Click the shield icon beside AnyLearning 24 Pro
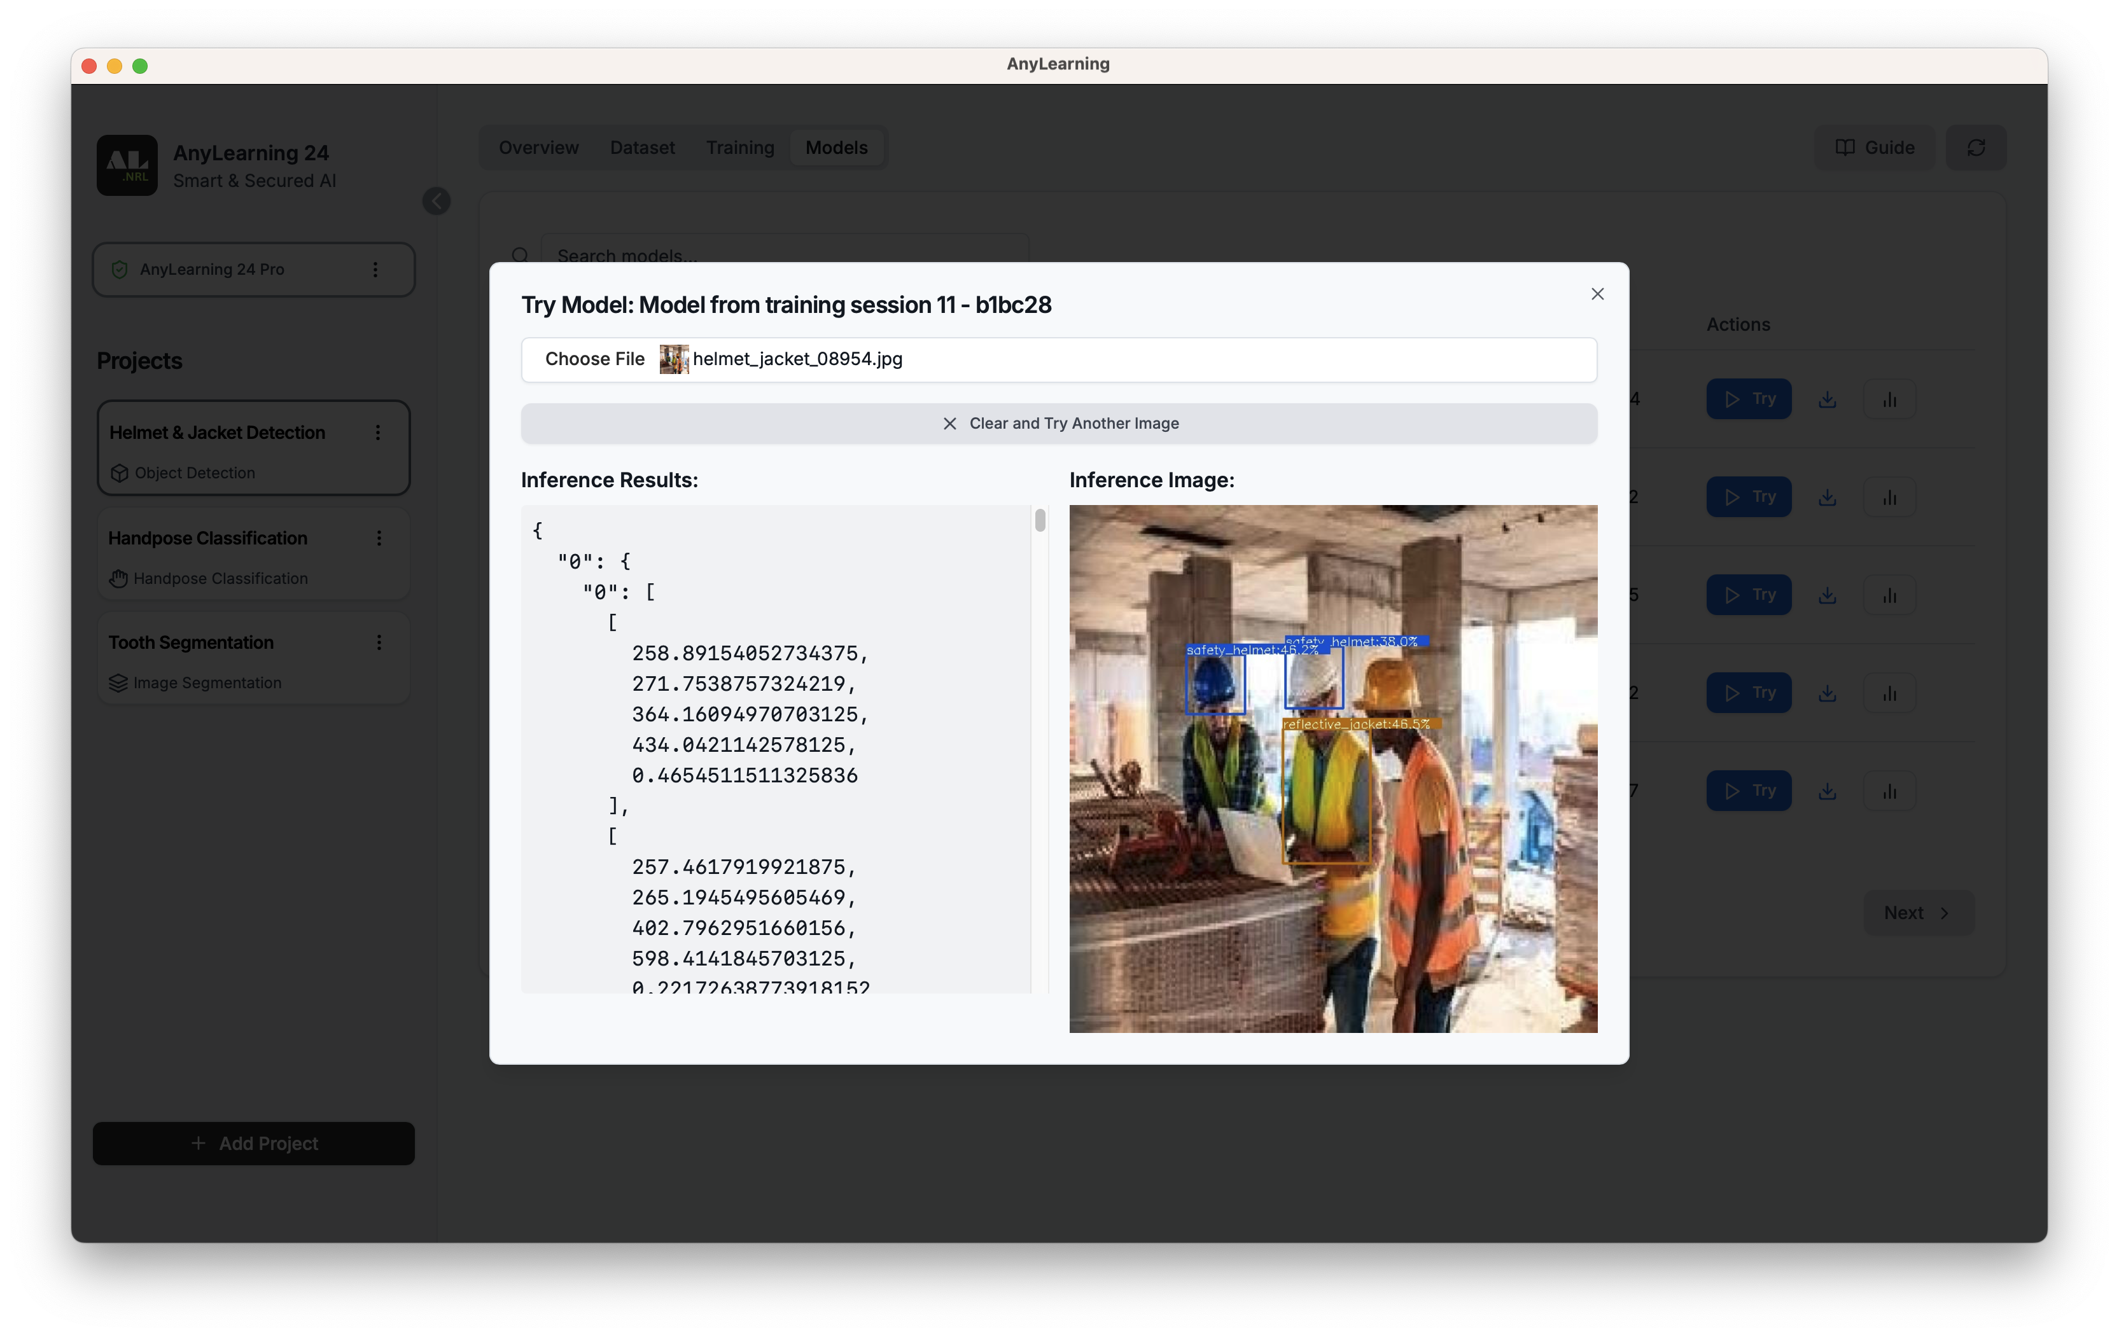Viewport: 2119px width, 1337px height. (120, 269)
